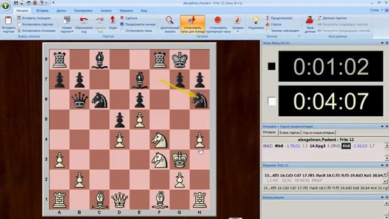Click Копировать позицию (copy position)
The image size is (389, 219).
click(36, 30)
